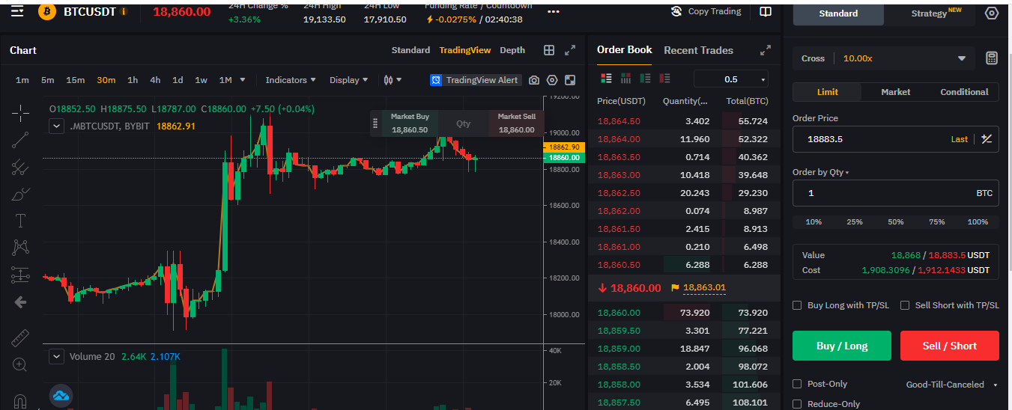The image size is (1012, 410).
Task: Open the Indicators dropdown
Action: [291, 80]
